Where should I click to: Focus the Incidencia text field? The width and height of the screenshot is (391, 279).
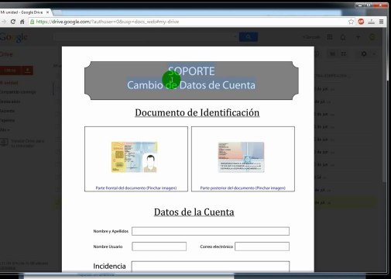coord(211,267)
